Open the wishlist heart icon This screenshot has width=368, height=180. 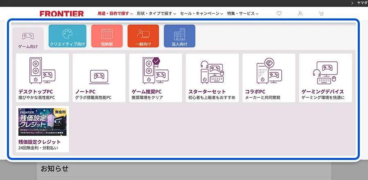[x=279, y=13]
